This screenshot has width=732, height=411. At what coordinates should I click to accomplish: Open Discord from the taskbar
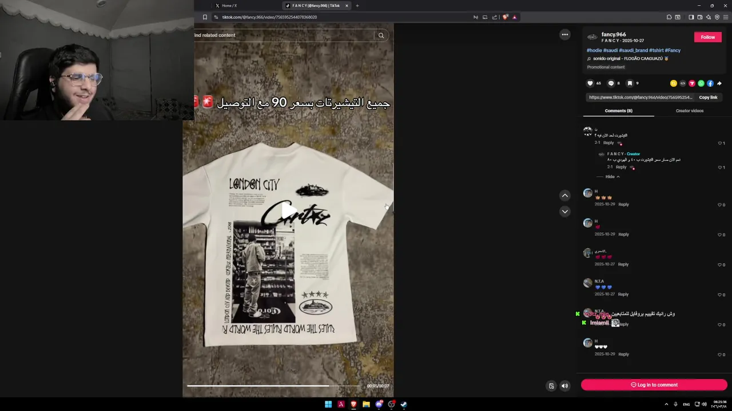point(379,404)
